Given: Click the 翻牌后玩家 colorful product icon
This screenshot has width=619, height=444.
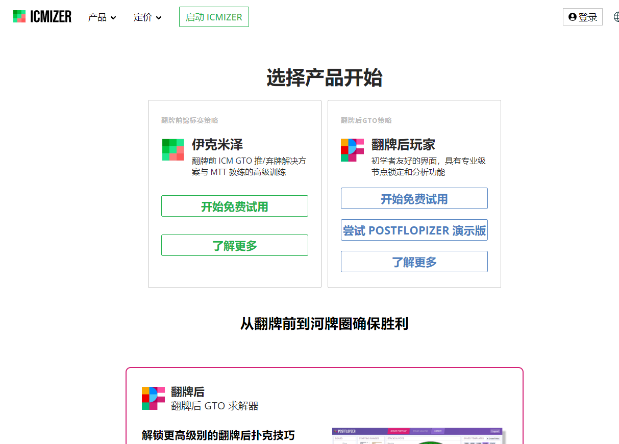Looking at the screenshot, I should 352,150.
